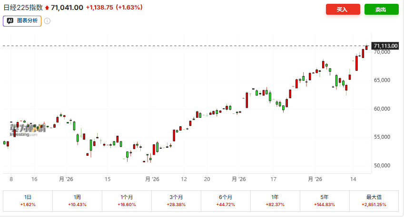Click the date label 12 on time axis
Viewport: 404px width, 217px height.
184,179
